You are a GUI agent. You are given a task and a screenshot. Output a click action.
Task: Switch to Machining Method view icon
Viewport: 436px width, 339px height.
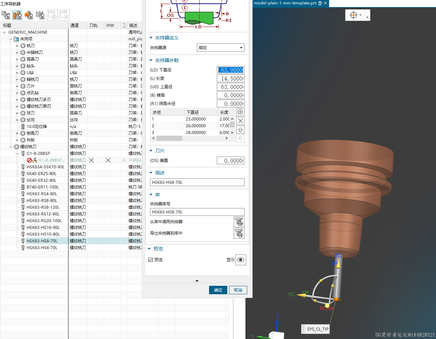coord(40,15)
